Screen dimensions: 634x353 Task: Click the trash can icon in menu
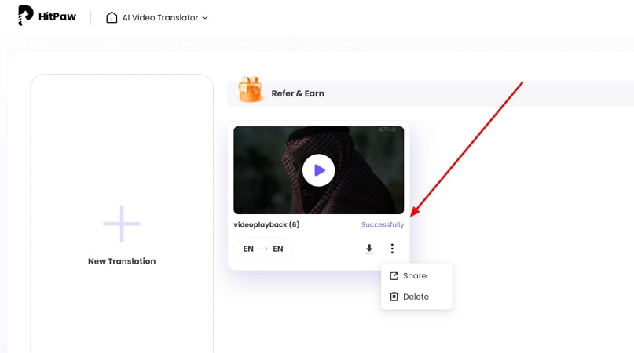click(394, 297)
